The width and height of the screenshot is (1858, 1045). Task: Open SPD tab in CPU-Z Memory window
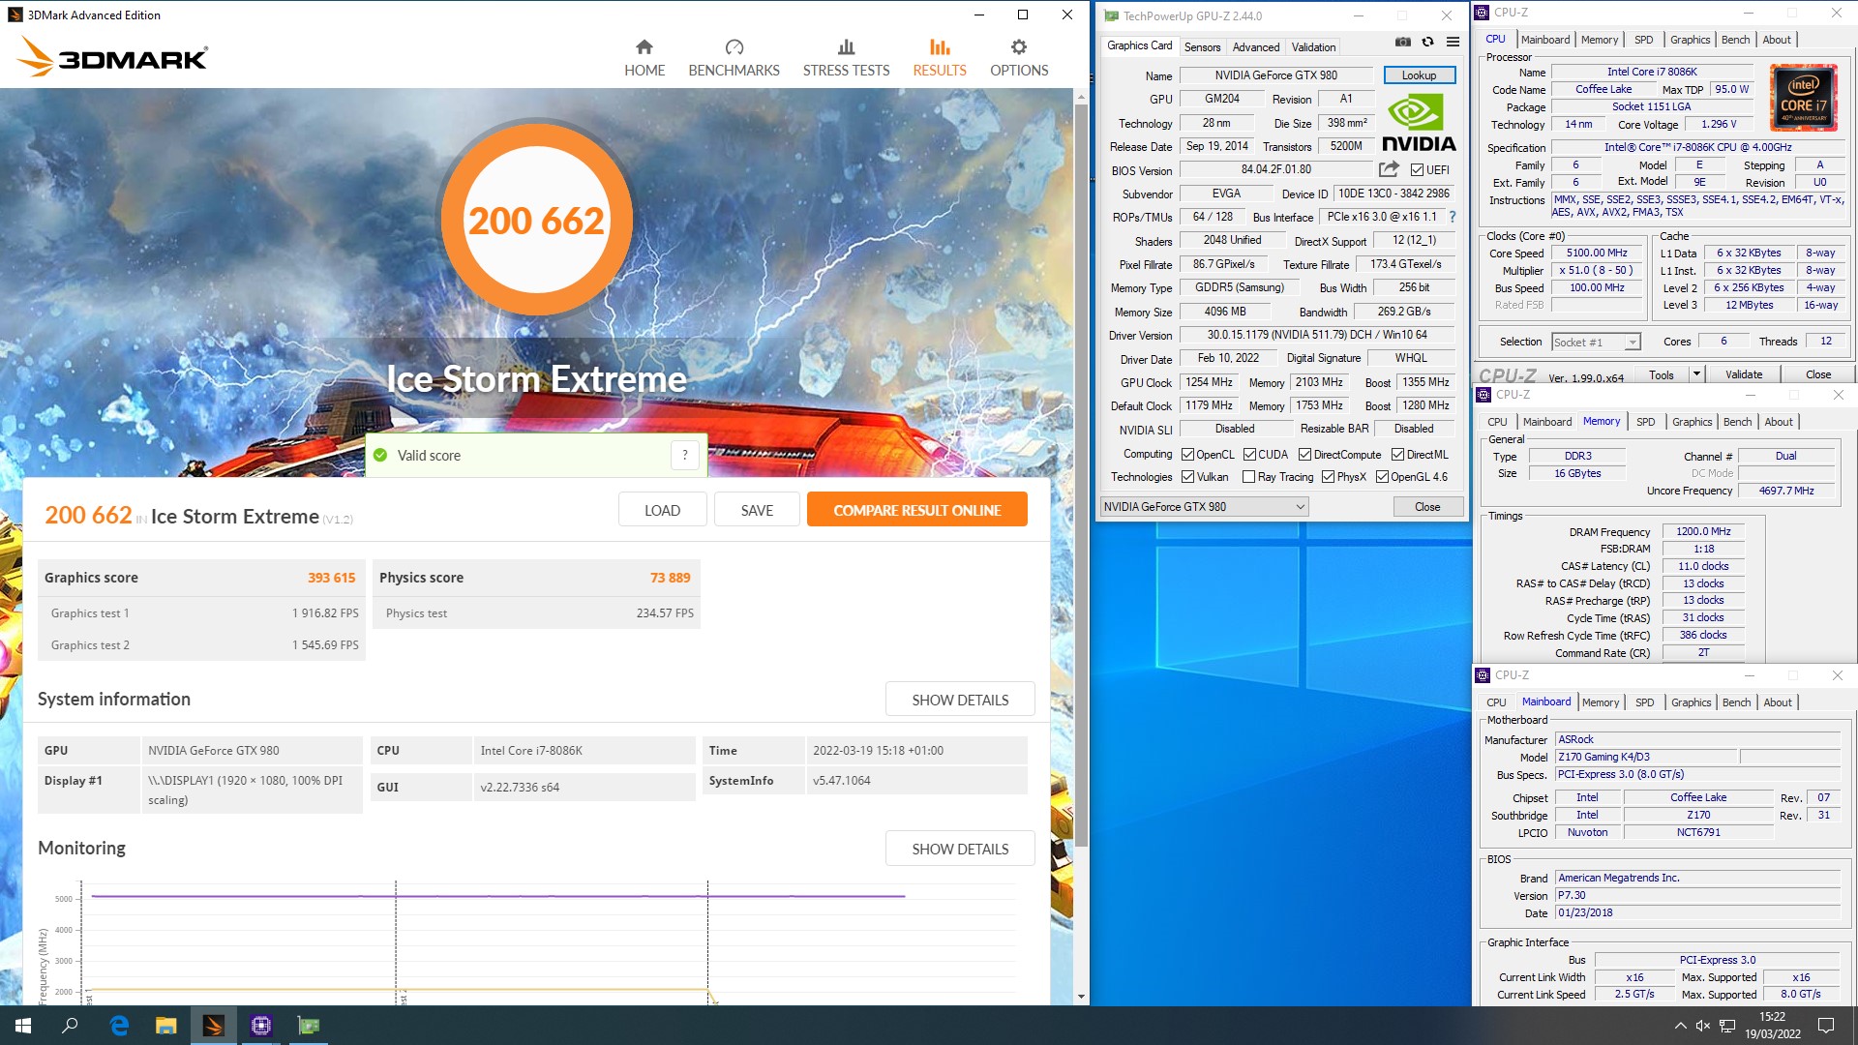pyautogui.click(x=1645, y=422)
